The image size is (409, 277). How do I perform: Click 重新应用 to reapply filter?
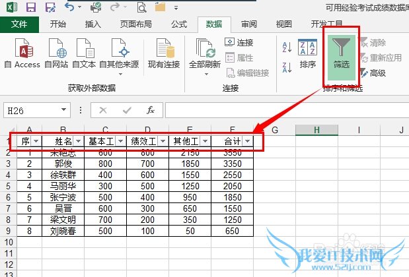[x=381, y=57]
